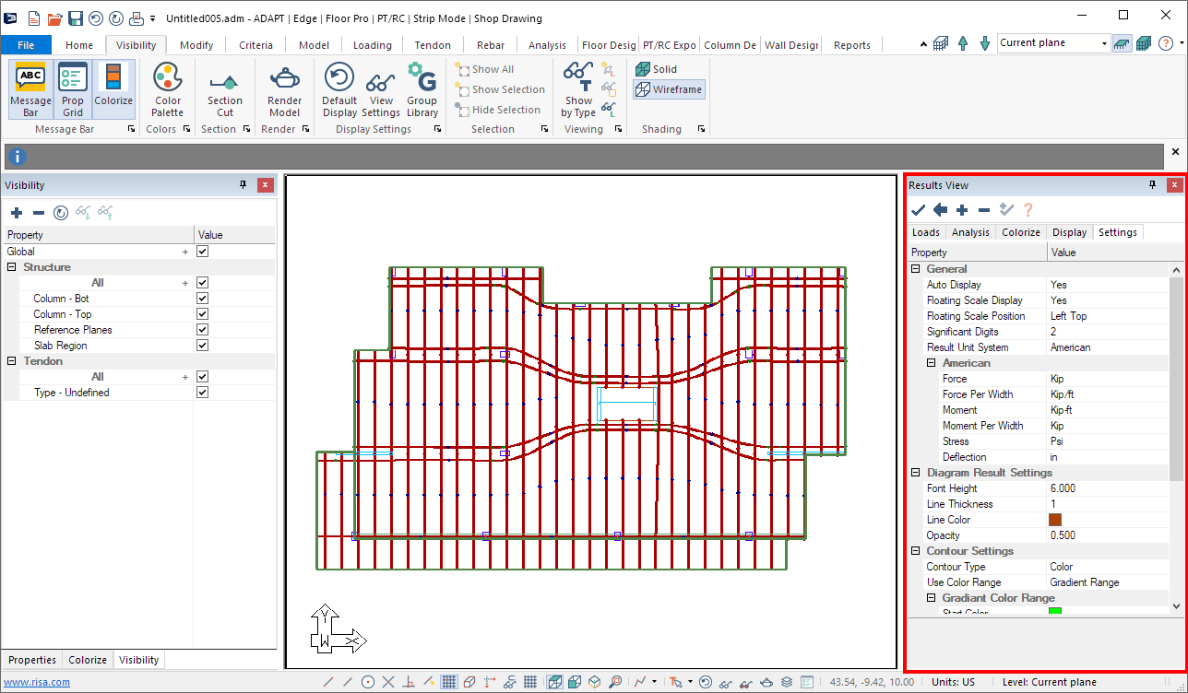Open the www.risa.com link

37,683
